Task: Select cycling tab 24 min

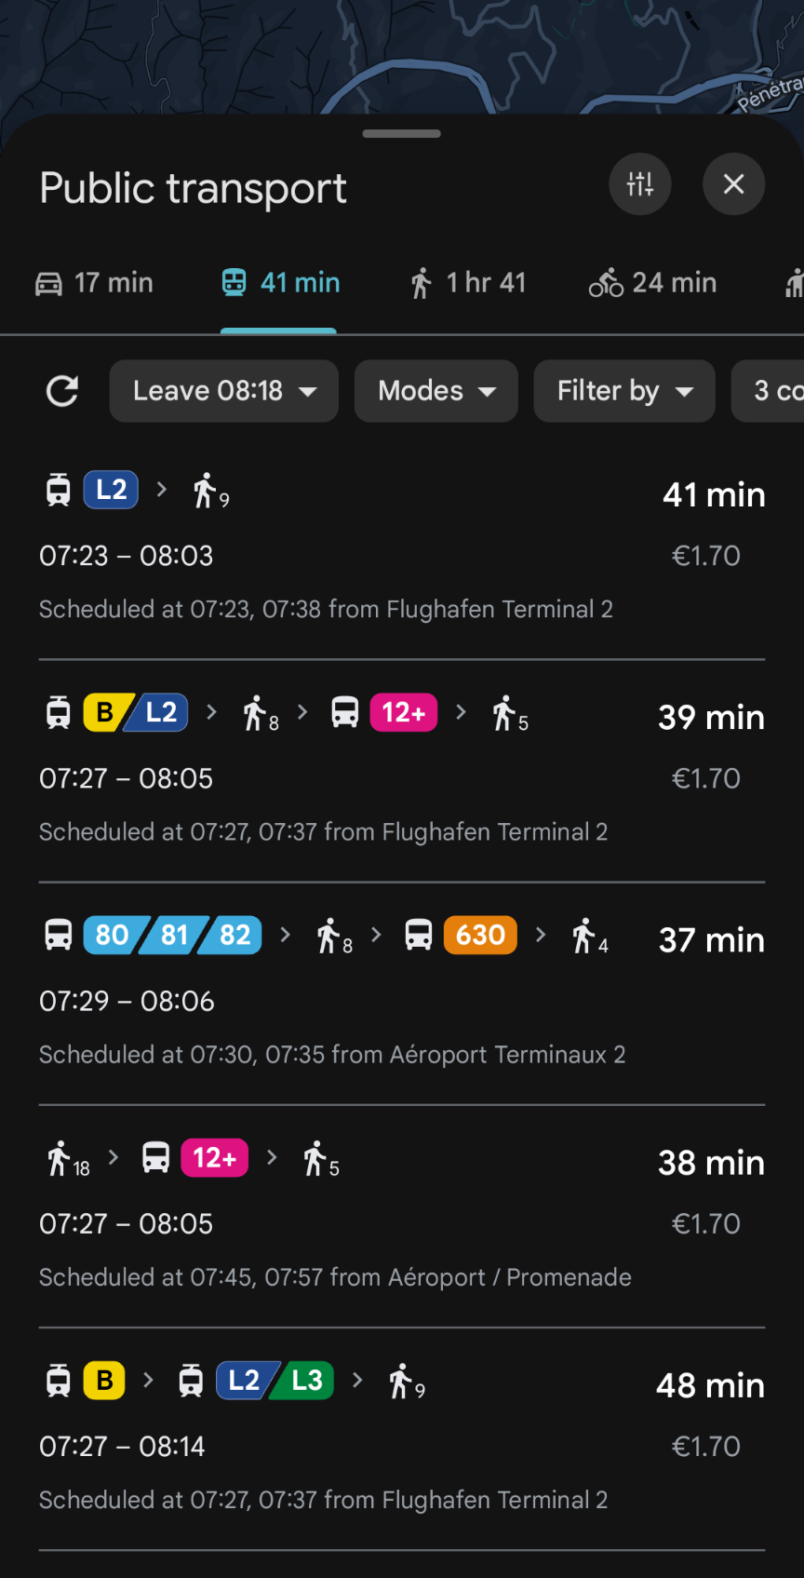Action: click(x=653, y=283)
